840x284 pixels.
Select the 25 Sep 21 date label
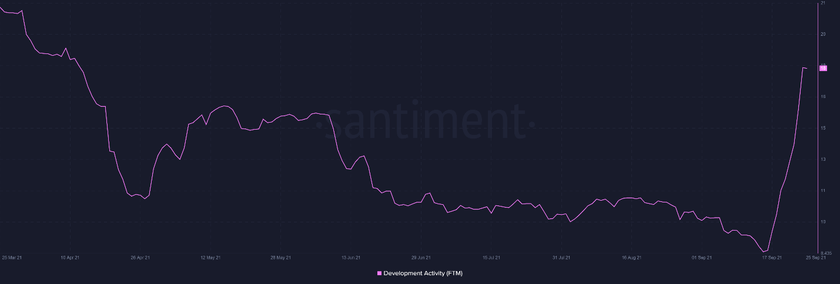(816, 258)
